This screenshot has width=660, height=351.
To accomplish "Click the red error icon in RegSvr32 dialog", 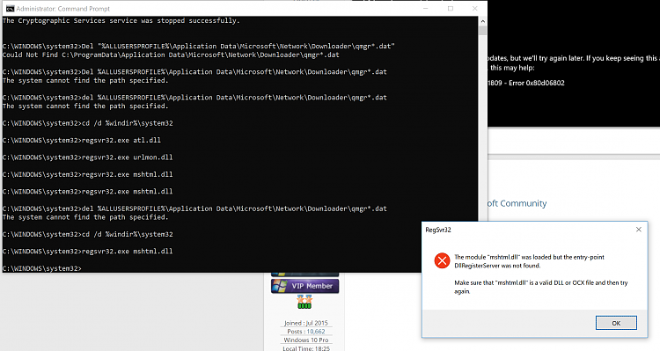I will [x=442, y=260].
